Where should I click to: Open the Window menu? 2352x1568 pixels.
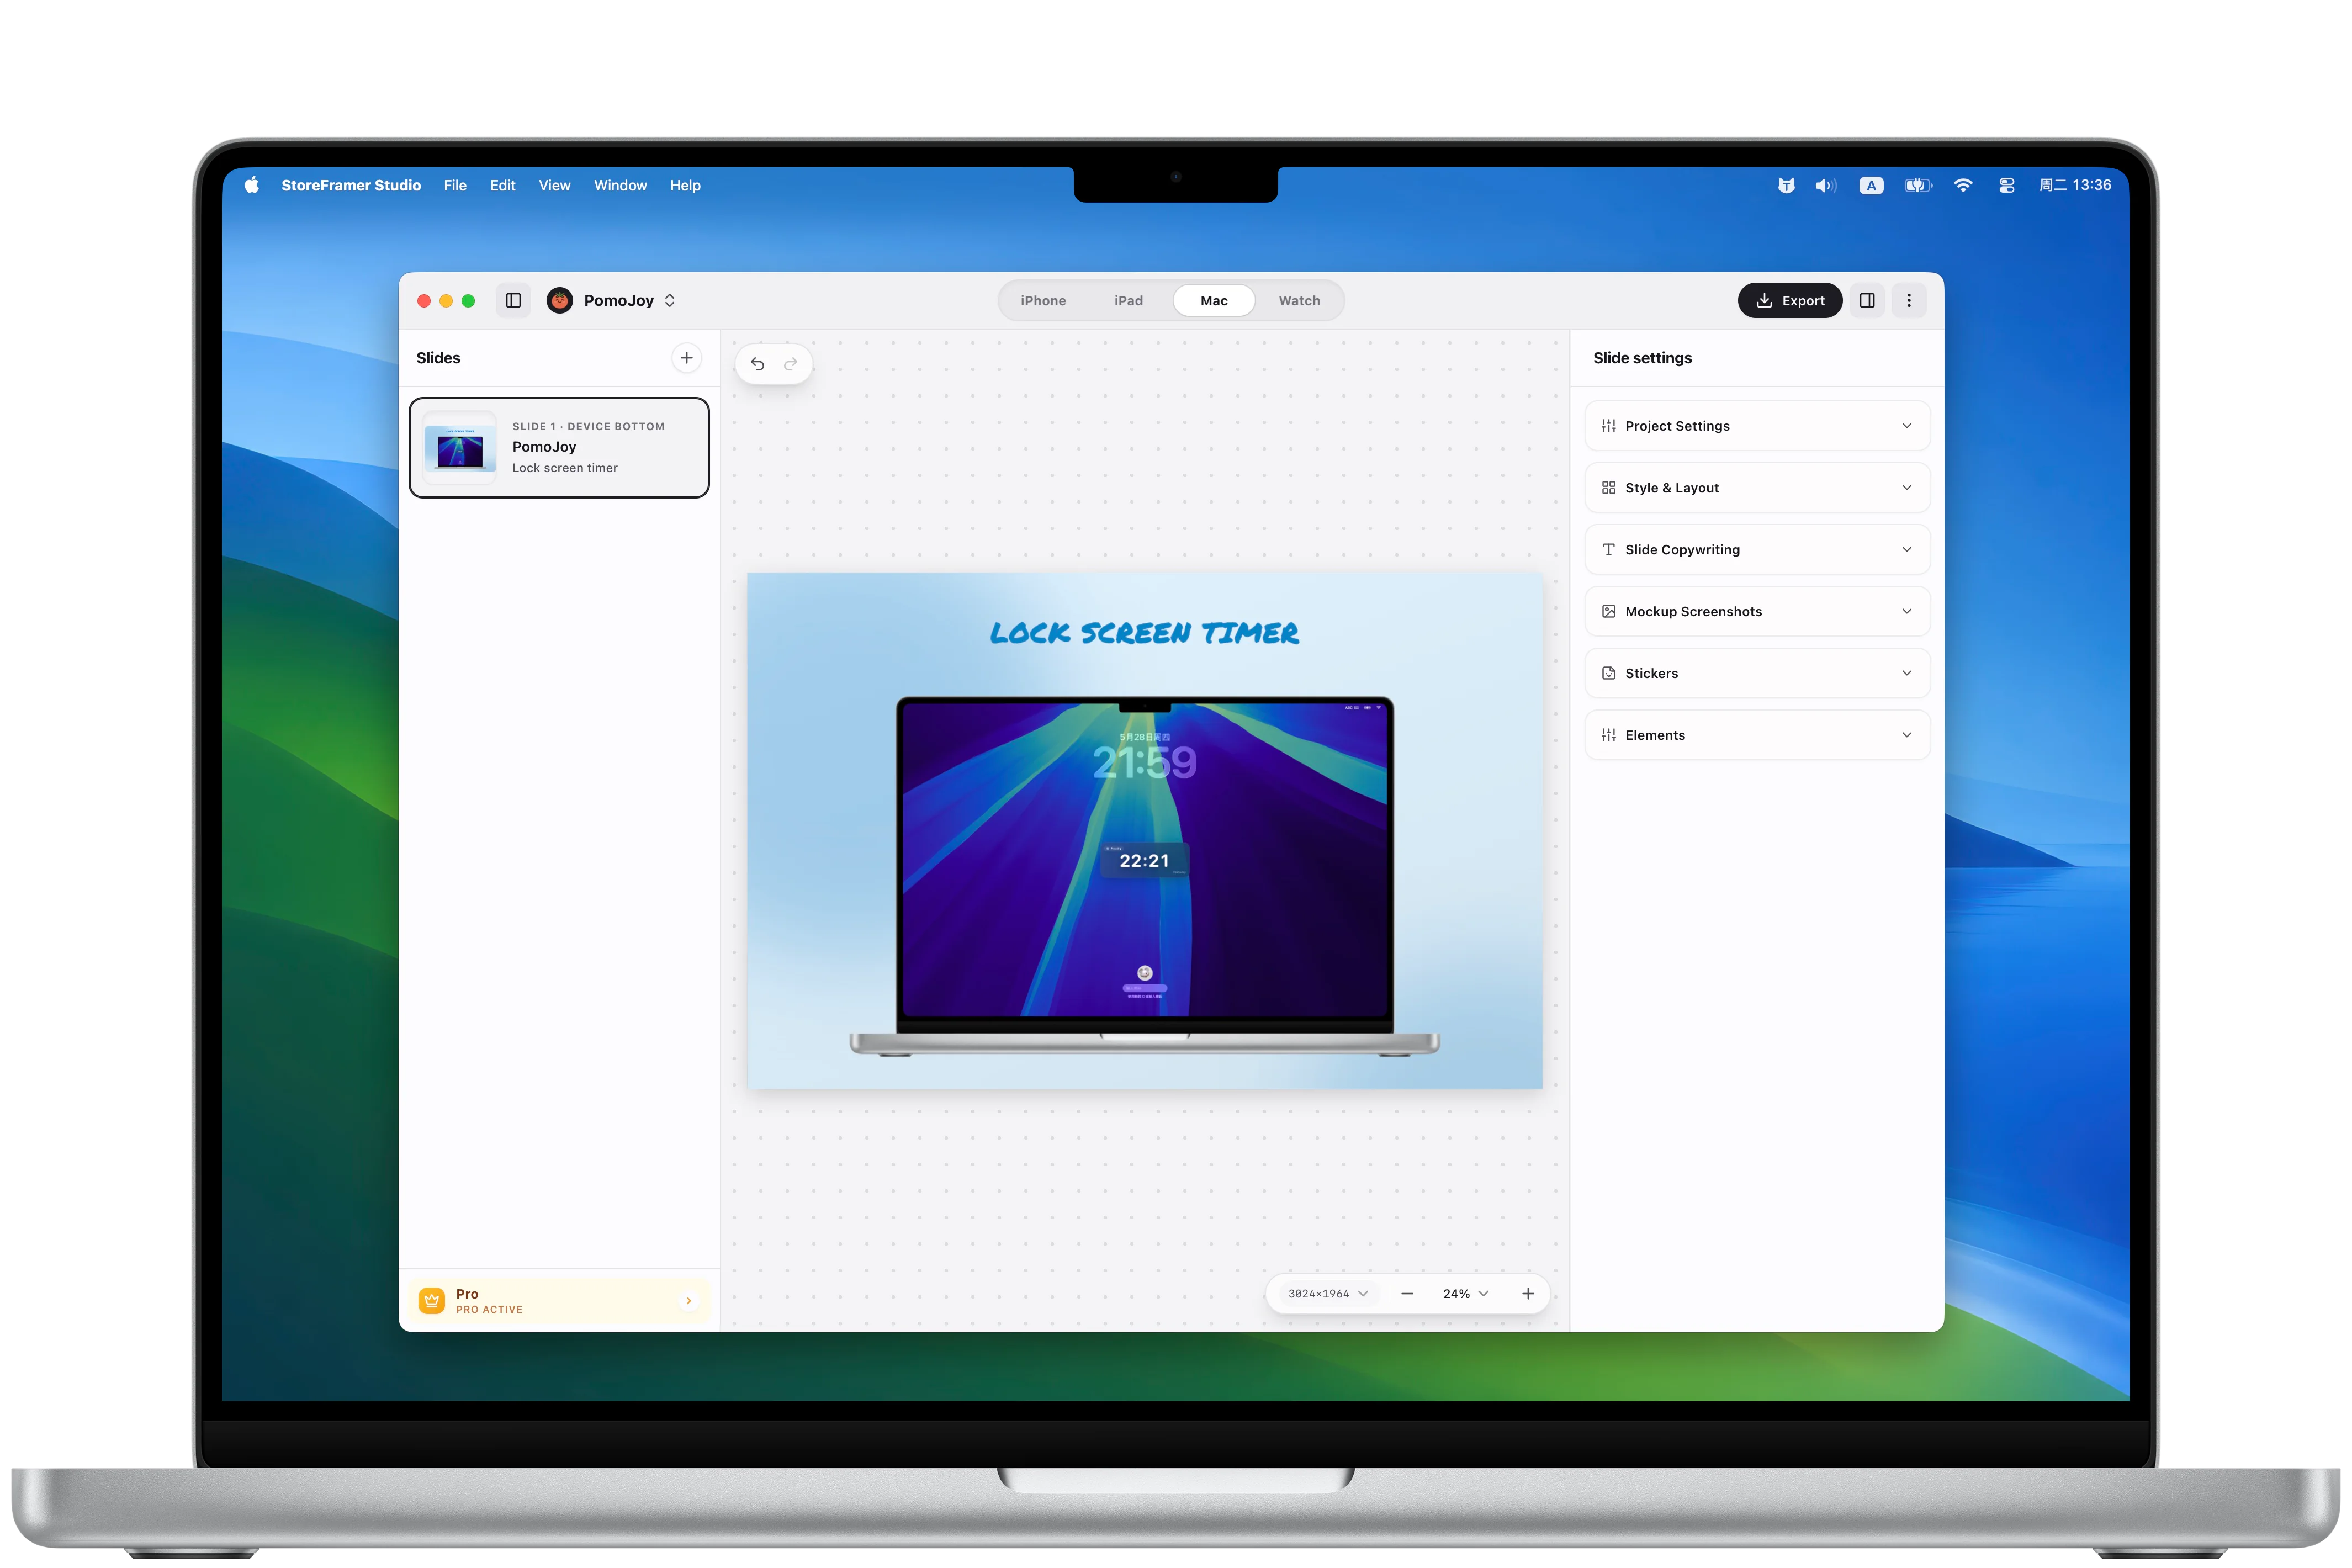click(x=620, y=185)
